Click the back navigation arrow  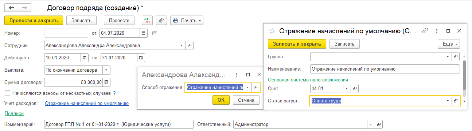tap(11, 8)
